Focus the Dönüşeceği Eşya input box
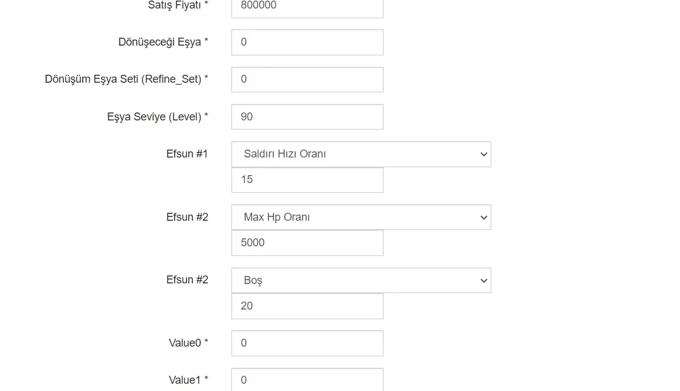 pyautogui.click(x=307, y=42)
